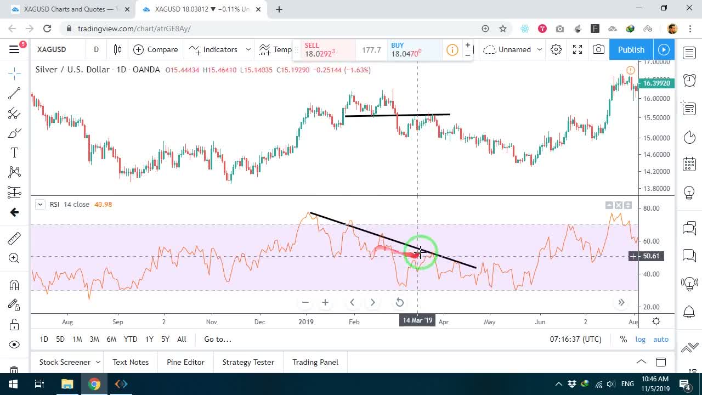Screen dimensions: 702x395
Task: Open the ideas lightbulb panel
Action: (x=689, y=193)
